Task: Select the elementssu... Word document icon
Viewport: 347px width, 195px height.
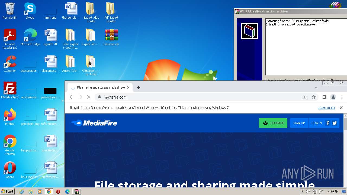Action: pyautogui.click(x=50, y=64)
